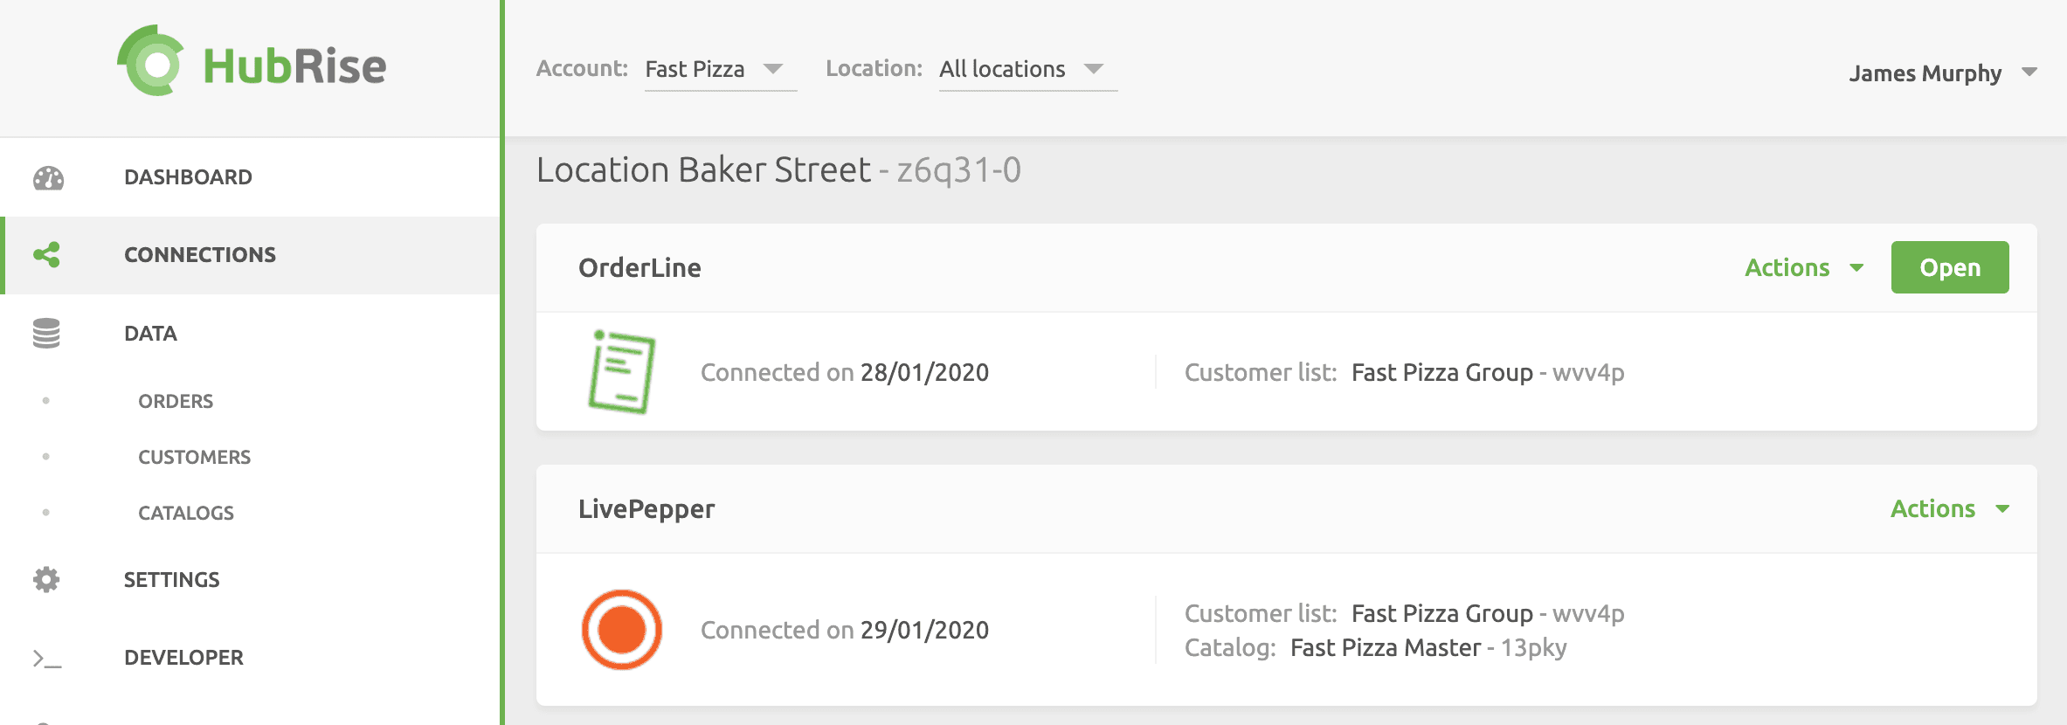The image size is (2067, 725).
Task: Click the OrderLine green document icon
Action: click(x=622, y=370)
